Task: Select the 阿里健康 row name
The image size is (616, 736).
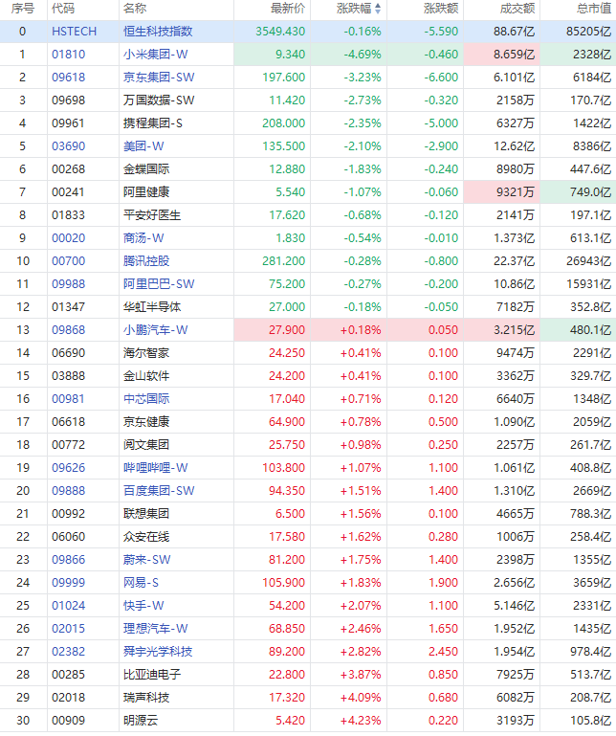Action: point(146,192)
